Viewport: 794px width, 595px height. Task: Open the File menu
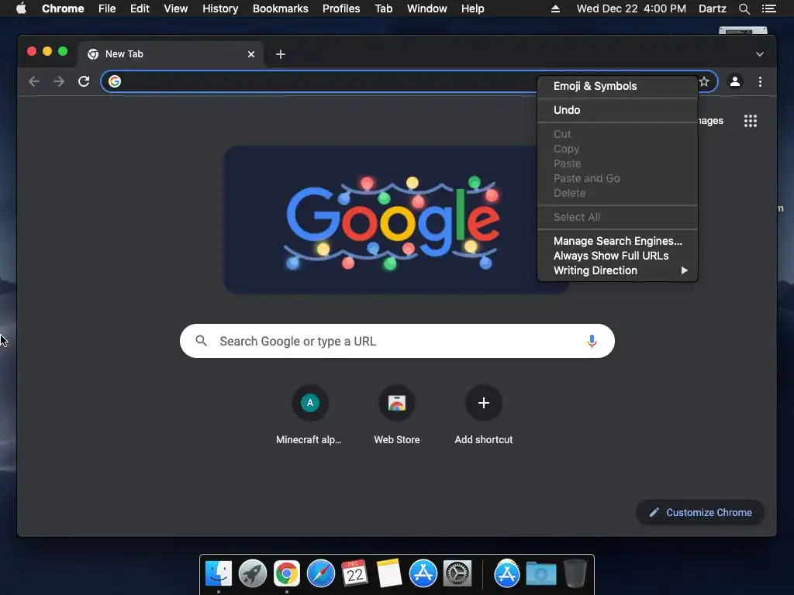[107, 9]
